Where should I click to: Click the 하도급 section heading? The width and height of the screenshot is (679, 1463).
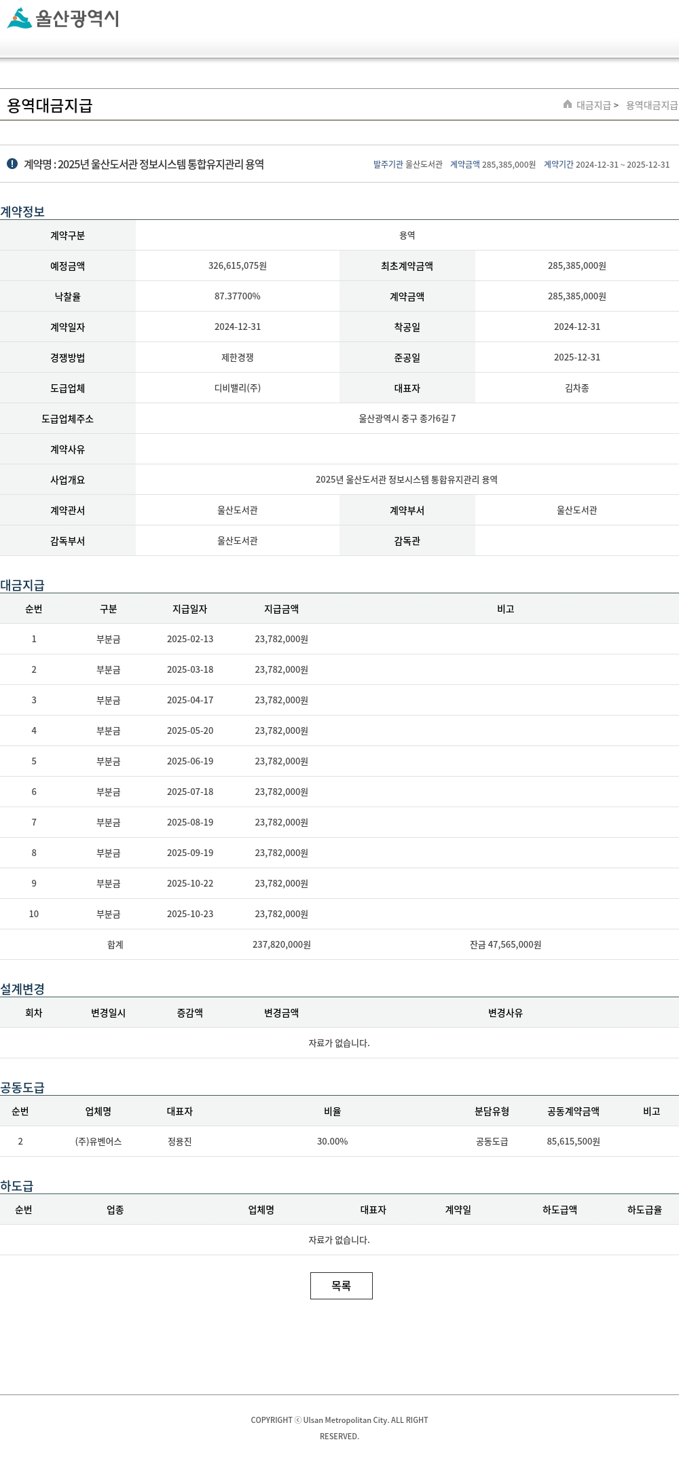coord(17,1185)
